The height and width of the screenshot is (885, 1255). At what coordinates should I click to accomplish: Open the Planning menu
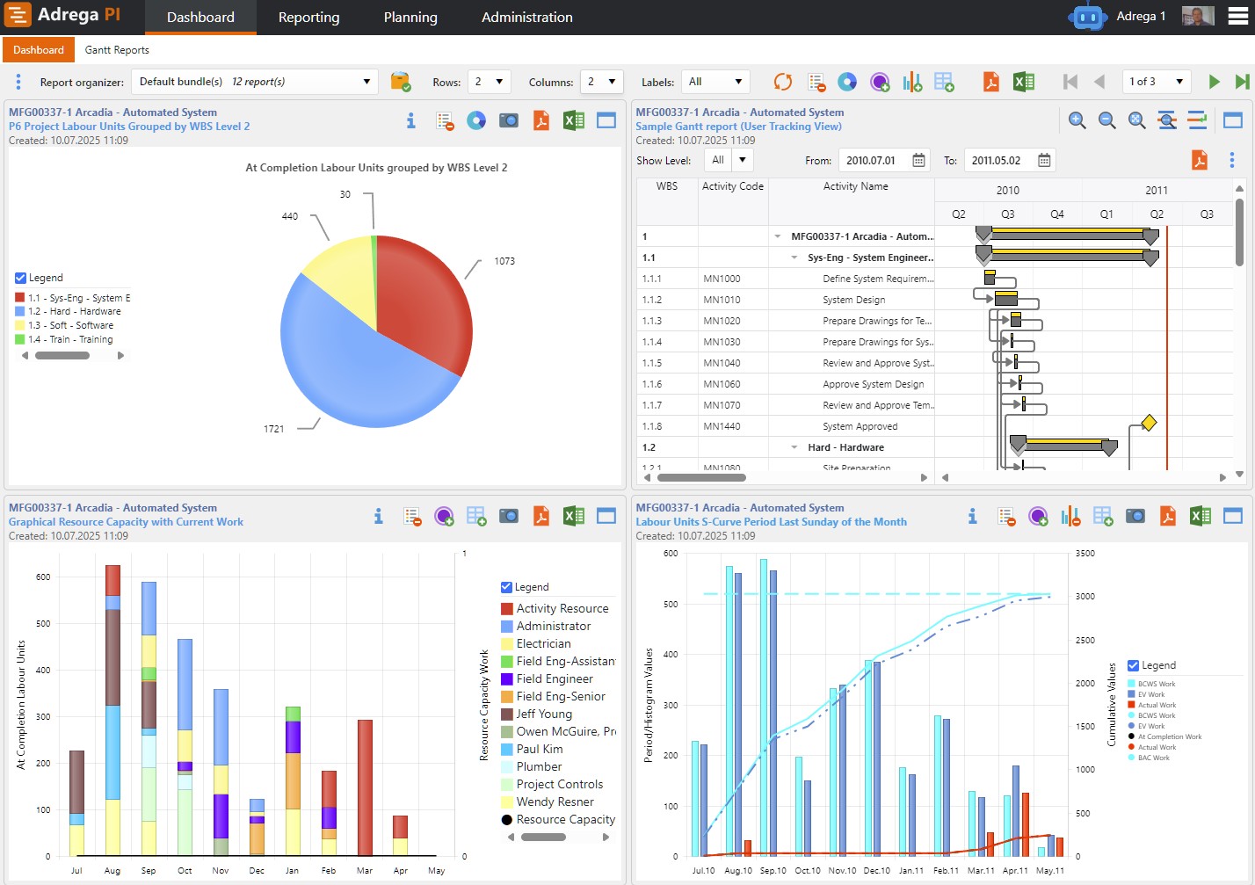pyautogui.click(x=410, y=17)
